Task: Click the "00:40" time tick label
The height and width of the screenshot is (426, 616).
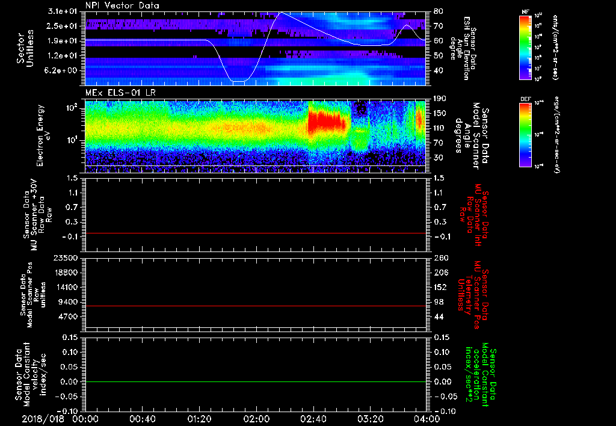Action: click(142, 419)
